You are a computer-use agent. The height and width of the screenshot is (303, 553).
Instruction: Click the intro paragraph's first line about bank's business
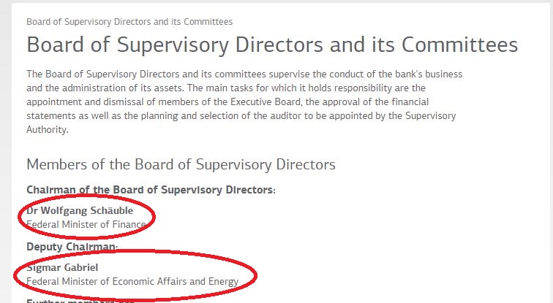click(x=244, y=74)
